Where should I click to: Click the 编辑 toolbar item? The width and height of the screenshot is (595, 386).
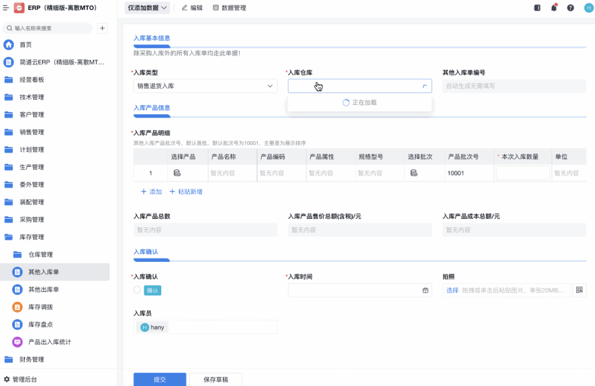click(x=192, y=8)
